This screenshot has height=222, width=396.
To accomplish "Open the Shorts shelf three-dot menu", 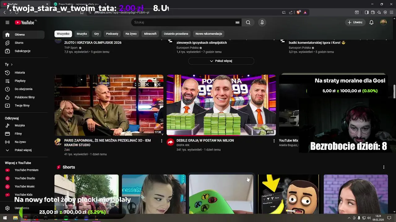I will point(384,167).
